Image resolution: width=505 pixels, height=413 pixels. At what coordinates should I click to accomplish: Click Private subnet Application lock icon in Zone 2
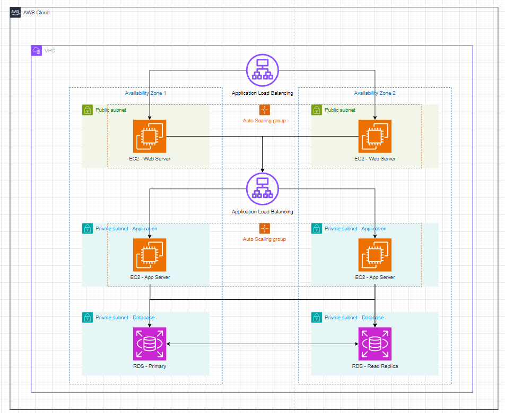317,229
